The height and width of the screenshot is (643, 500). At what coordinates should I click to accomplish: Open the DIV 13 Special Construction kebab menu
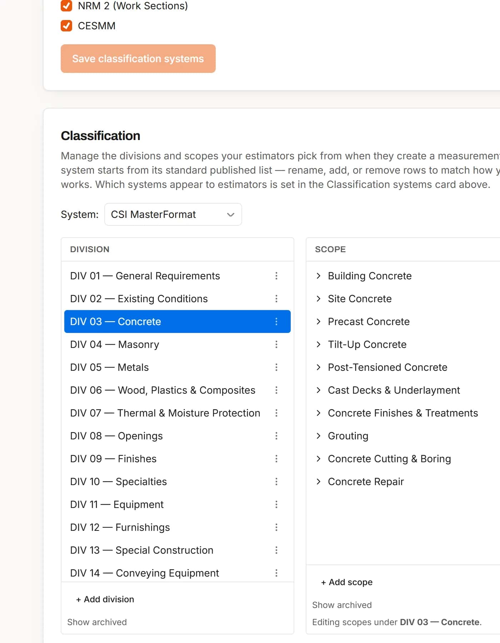(276, 550)
